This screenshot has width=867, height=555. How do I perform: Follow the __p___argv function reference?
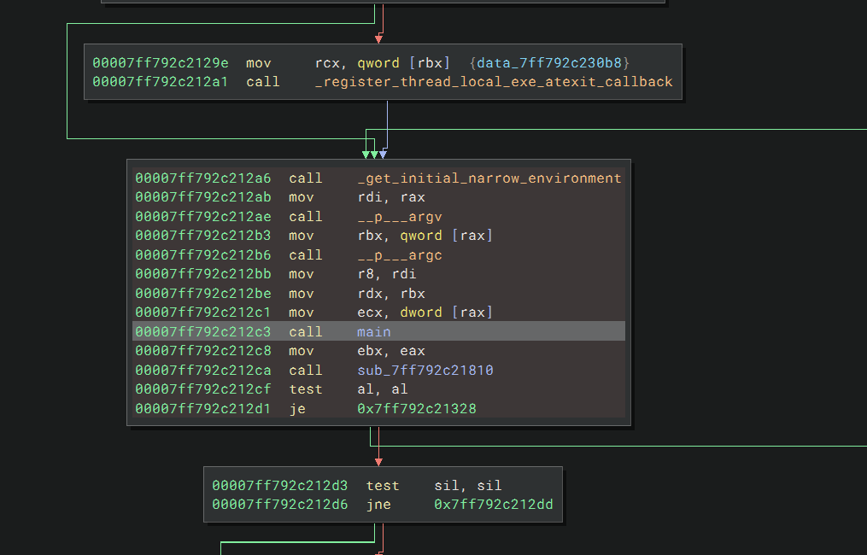tap(400, 217)
